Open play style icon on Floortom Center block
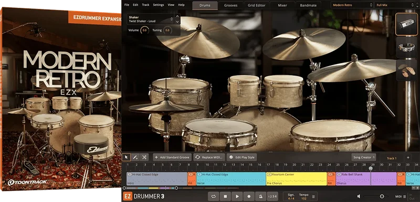Screen dimensions: 420x202 (x=269, y=174)
